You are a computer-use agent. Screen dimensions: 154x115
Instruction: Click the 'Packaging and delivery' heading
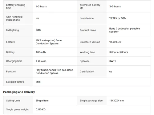pos(19,92)
